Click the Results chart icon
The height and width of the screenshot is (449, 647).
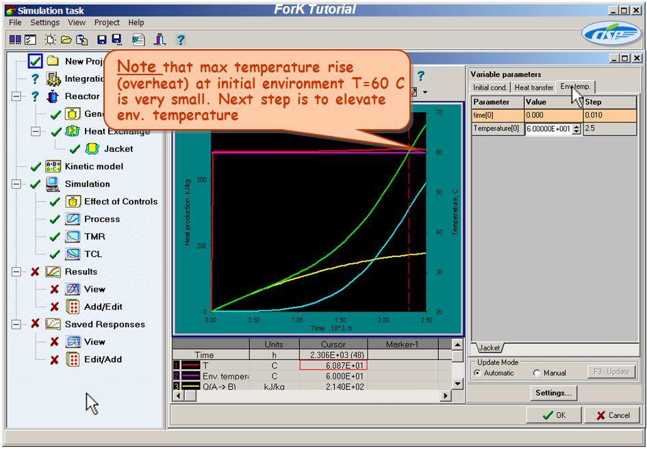53,271
